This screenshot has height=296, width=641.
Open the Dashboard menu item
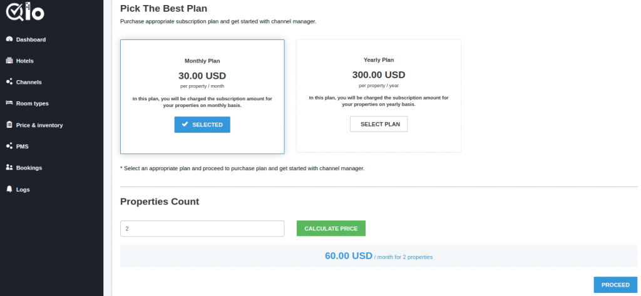[31, 39]
